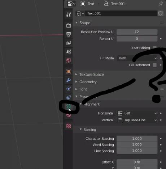The width and height of the screenshot is (166, 169).
Task: Animate Line Spacing with its dot
Action: pos(161,151)
